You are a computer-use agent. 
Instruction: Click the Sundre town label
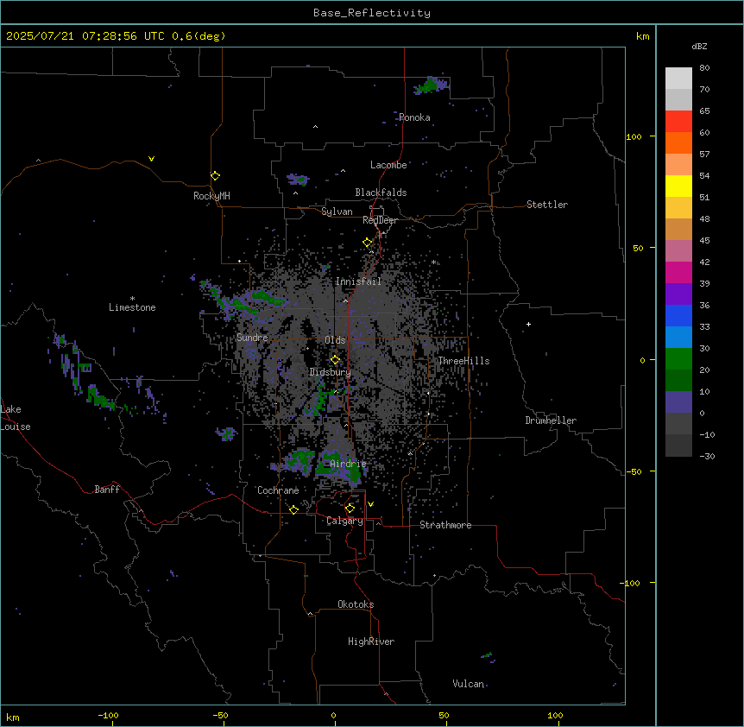tap(252, 338)
